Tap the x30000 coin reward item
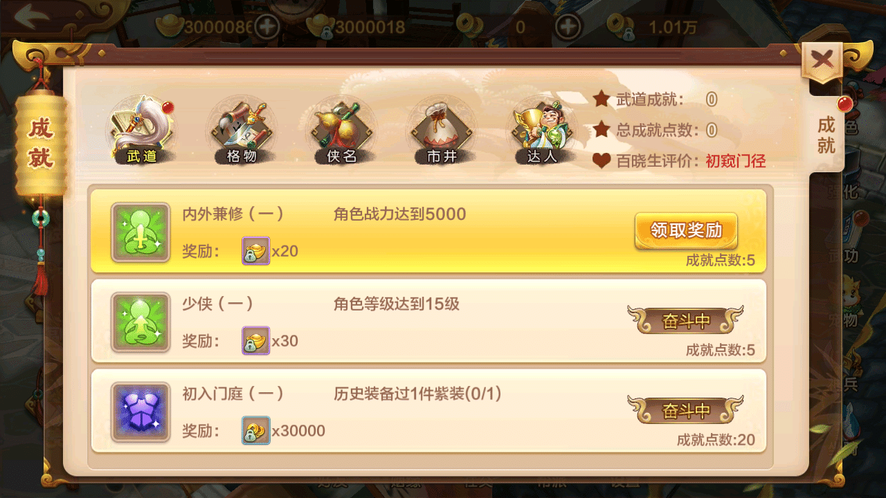 click(255, 430)
